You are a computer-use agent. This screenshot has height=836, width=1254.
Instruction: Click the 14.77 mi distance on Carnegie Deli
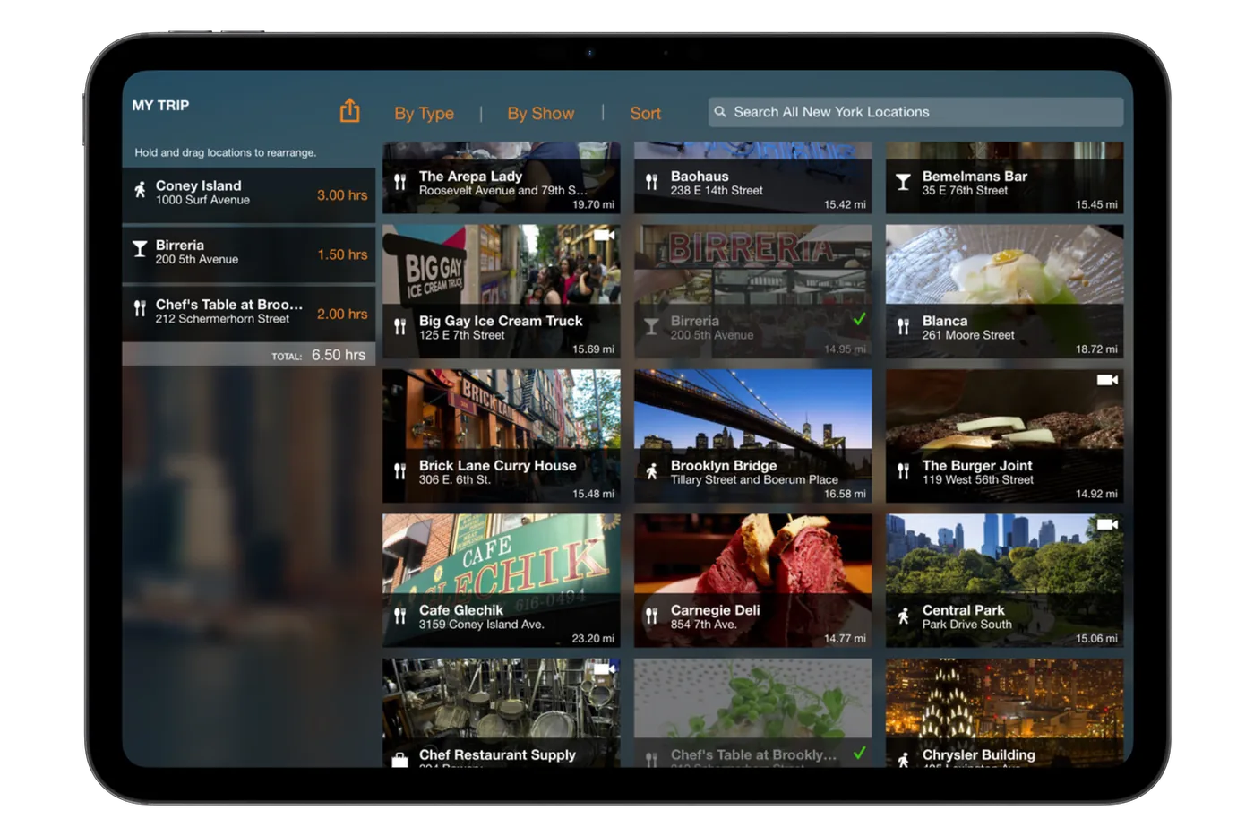pyautogui.click(x=845, y=638)
